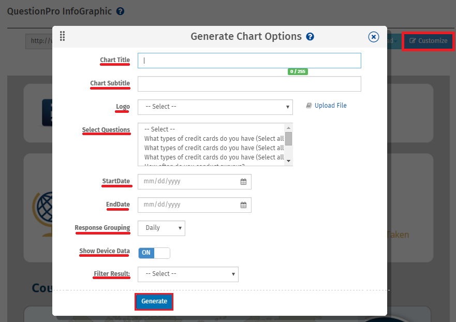Close the Generate Chart Options dialog
This screenshot has height=322, width=456.
(x=373, y=37)
